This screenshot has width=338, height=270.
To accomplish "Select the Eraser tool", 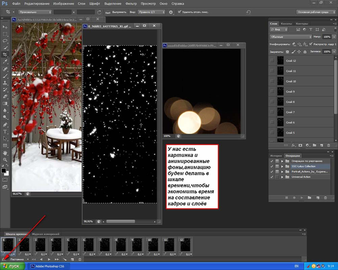I will (5, 96).
